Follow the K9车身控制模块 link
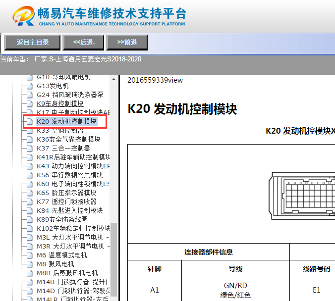 click(60, 104)
